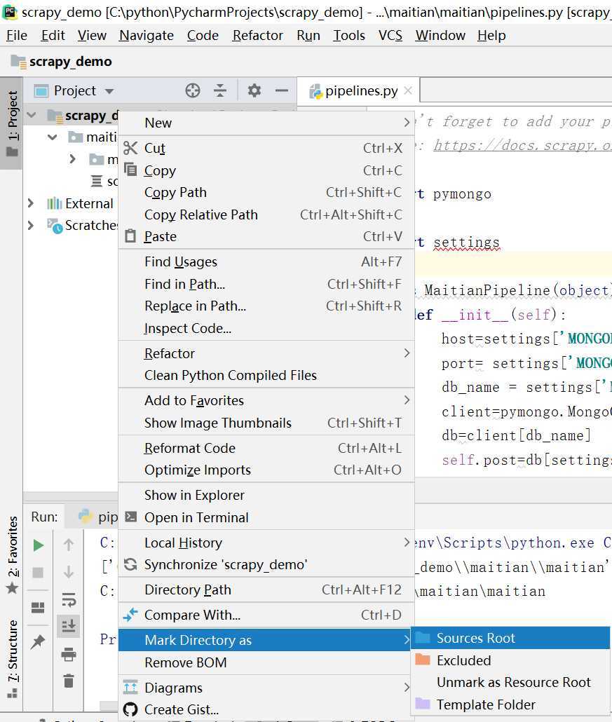Click Show in Explorer entry
612x722 pixels.
click(266, 495)
